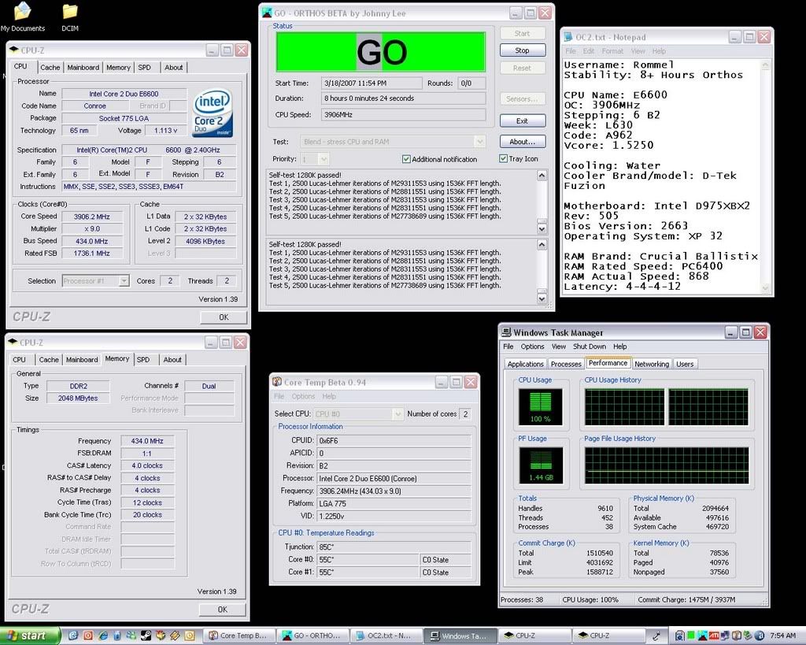806x645 pixels.
Task: Open the Help menu in Core Temp
Action: [x=329, y=396]
